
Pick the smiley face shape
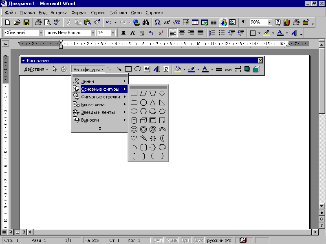[134, 129]
